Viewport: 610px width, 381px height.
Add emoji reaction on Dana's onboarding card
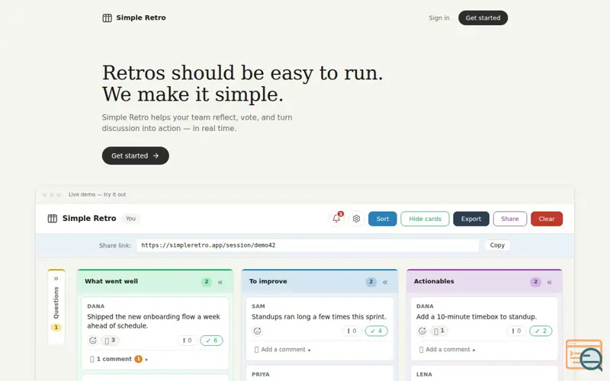[92, 341]
